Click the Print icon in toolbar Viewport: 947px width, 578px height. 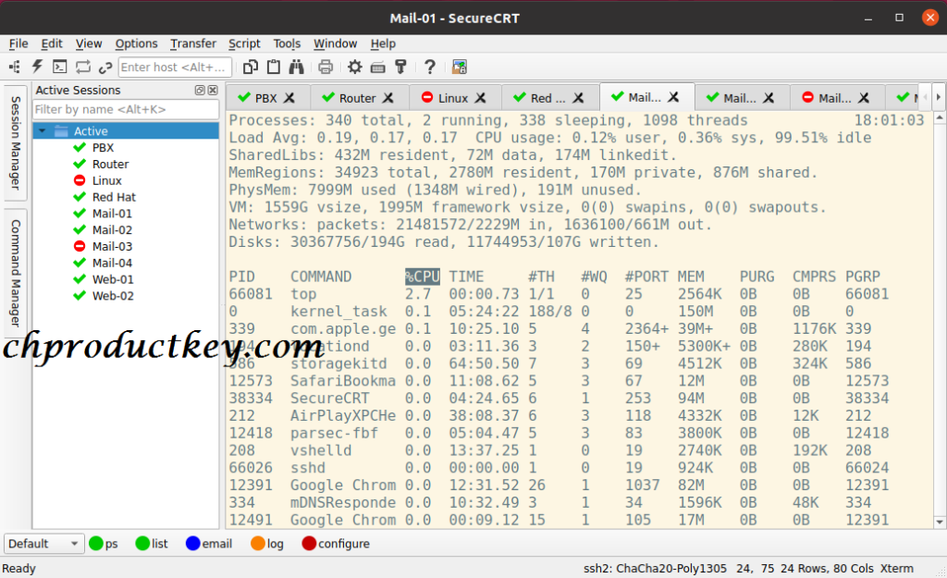(326, 67)
